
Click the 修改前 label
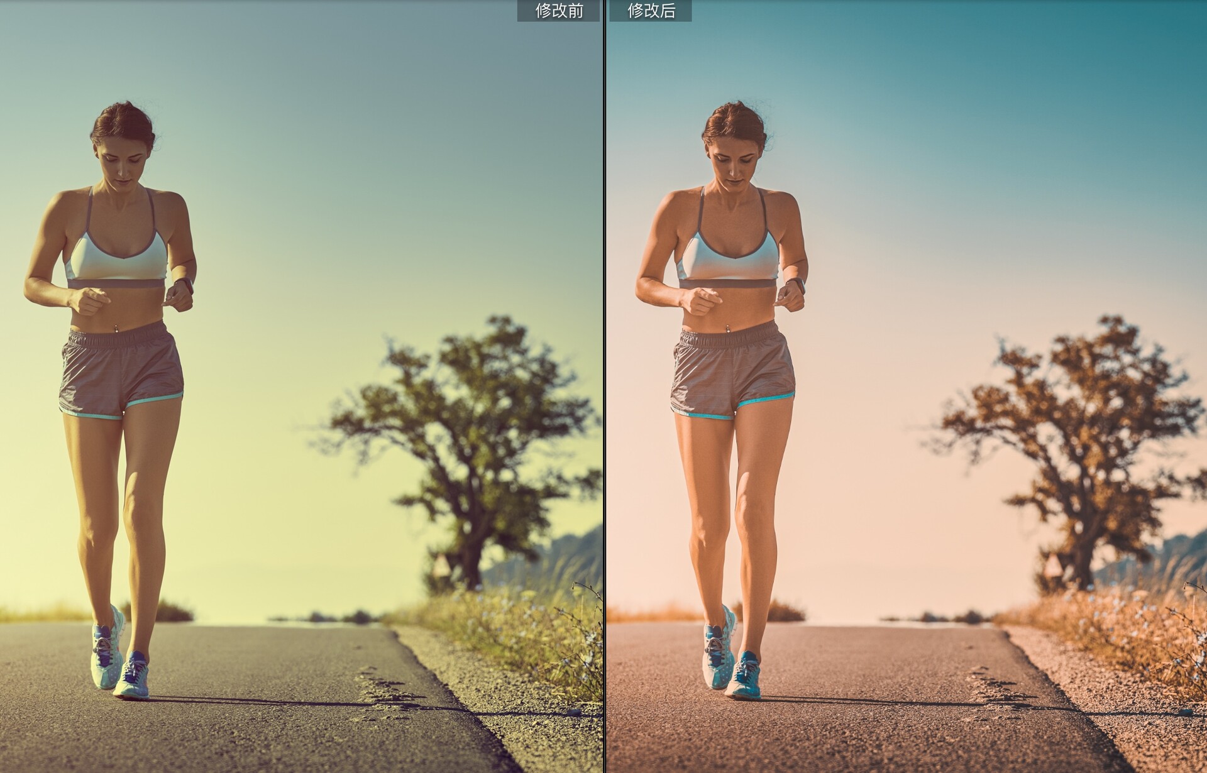coord(558,11)
